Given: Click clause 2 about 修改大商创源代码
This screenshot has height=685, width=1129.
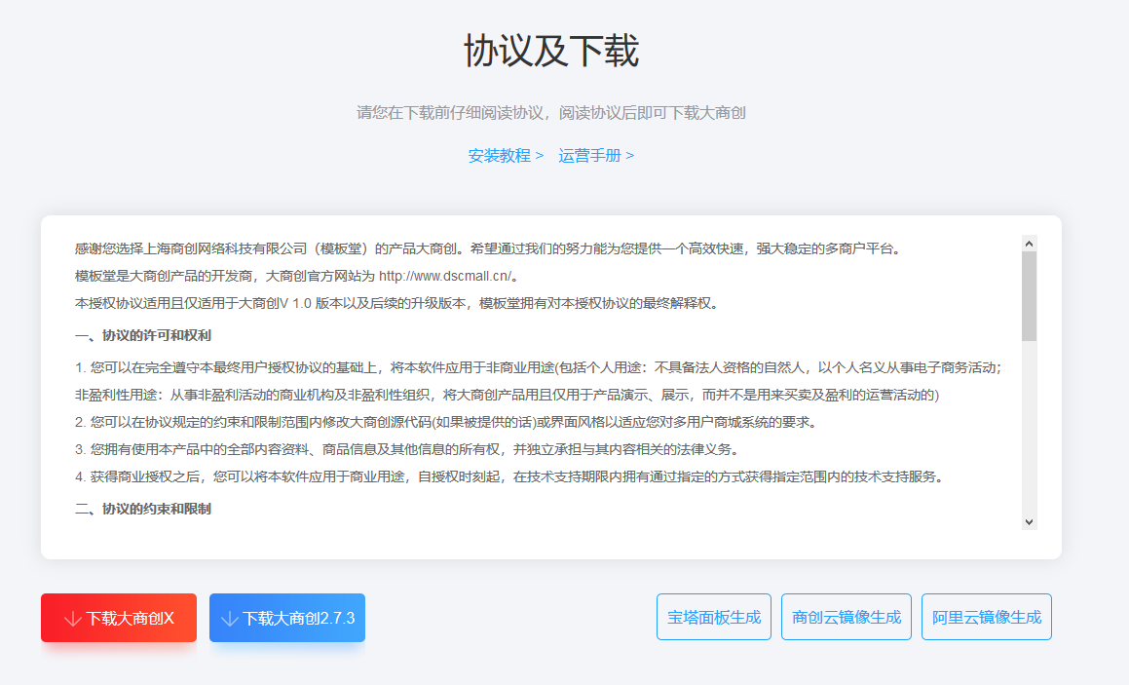Looking at the screenshot, I should point(447,422).
